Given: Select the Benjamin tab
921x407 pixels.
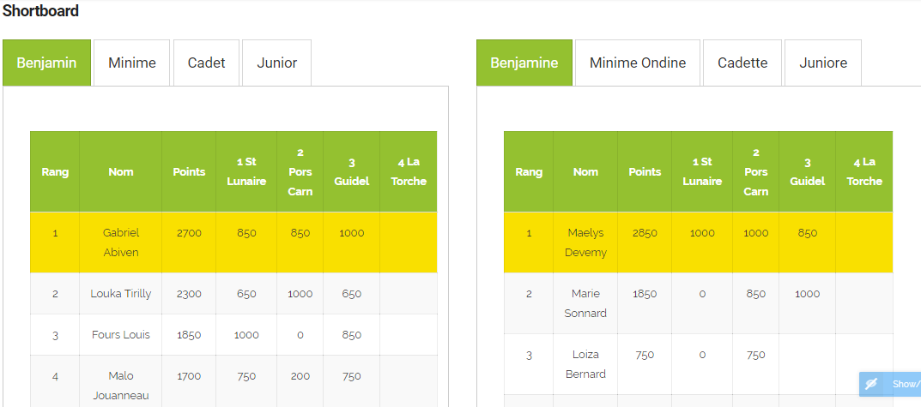Looking at the screenshot, I should (x=46, y=63).
